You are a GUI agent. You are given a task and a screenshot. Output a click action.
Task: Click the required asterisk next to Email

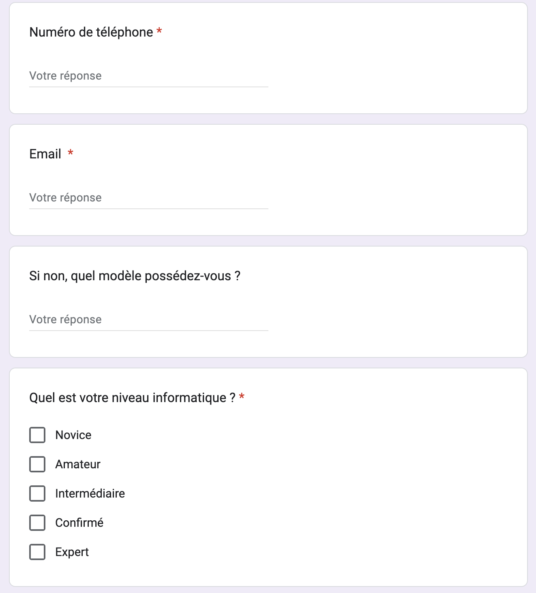coord(71,153)
